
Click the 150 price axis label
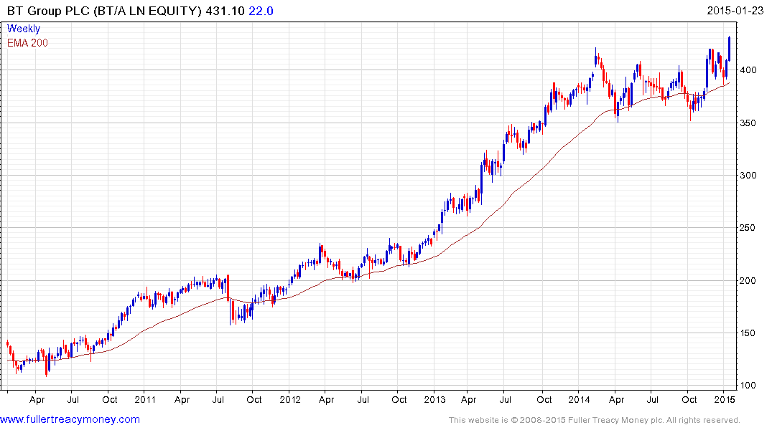click(748, 333)
